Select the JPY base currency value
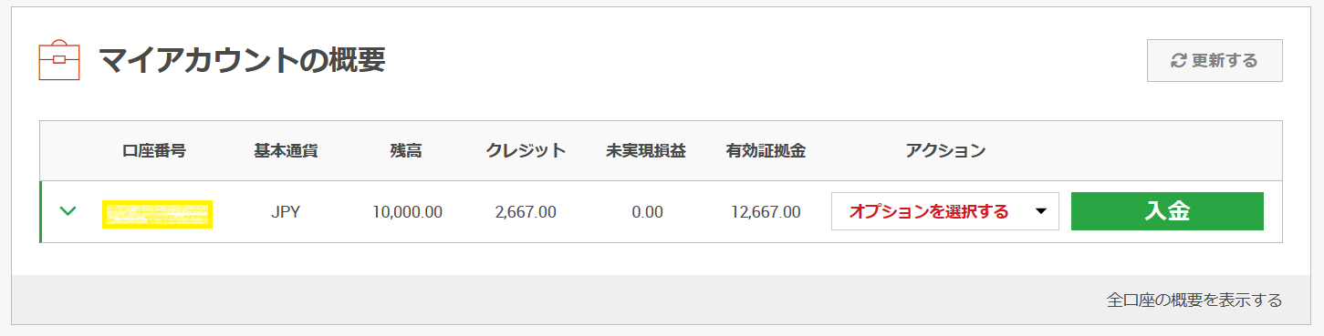1324x336 pixels. click(286, 212)
